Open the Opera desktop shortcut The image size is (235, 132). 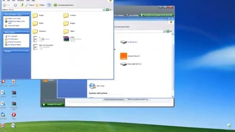coord(14,116)
